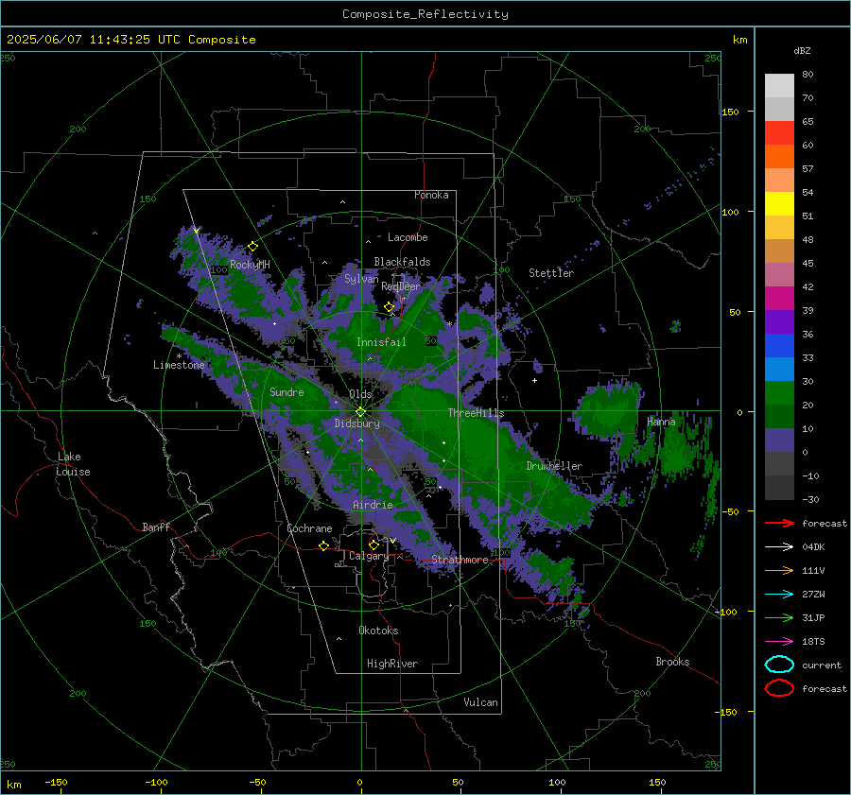Screen dimensions: 851x795
Task: Click the asterisk marker above Limestone label
Action: (x=179, y=356)
